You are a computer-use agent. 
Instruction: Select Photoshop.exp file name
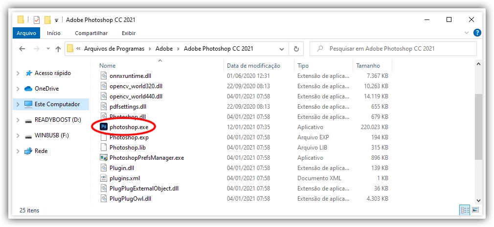pos(129,137)
